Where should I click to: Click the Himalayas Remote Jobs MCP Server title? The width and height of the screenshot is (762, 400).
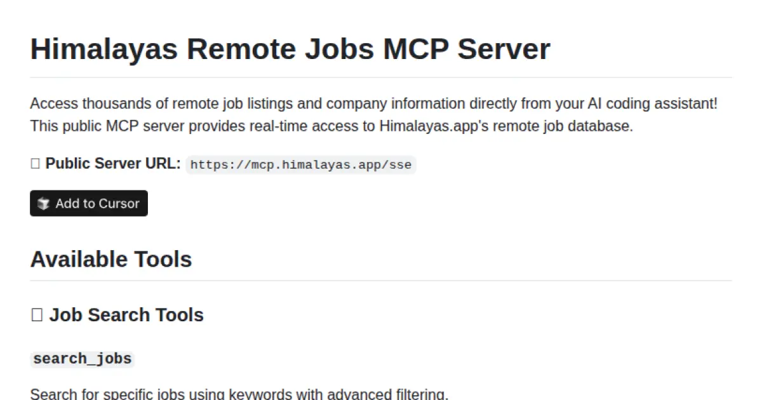(x=290, y=49)
